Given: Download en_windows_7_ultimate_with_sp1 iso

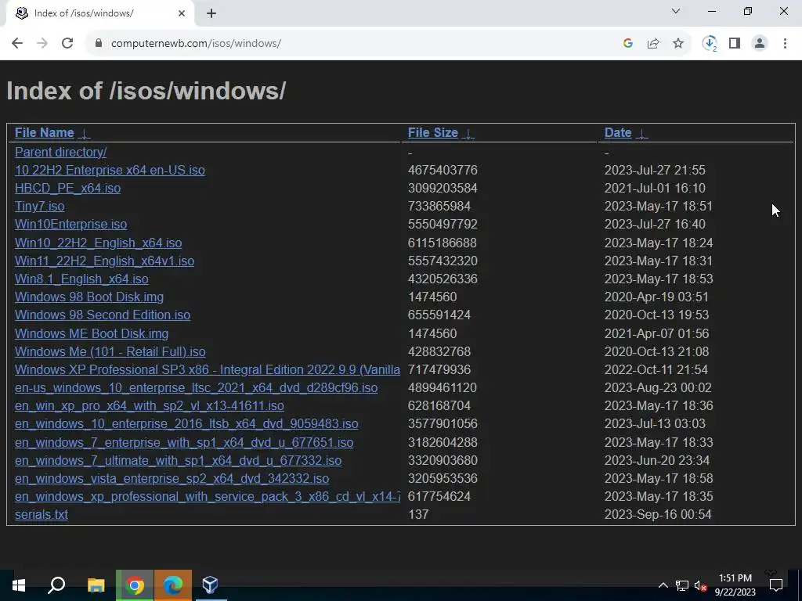Looking at the screenshot, I should coord(178,460).
